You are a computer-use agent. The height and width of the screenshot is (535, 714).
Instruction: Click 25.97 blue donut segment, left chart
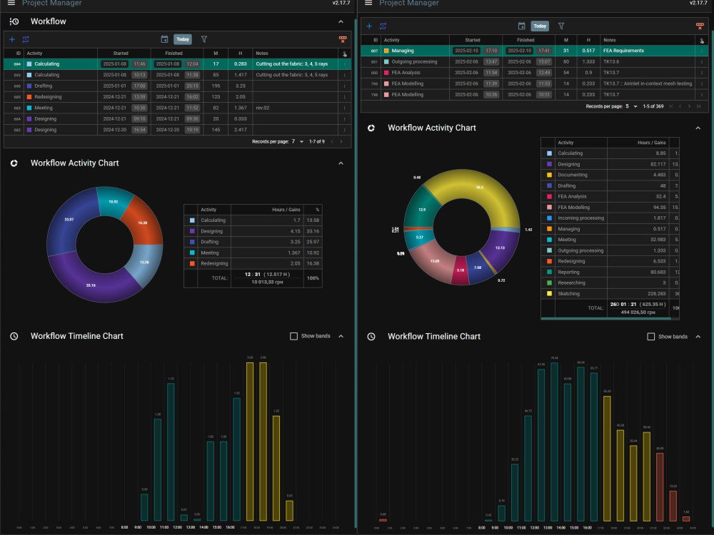(69, 220)
